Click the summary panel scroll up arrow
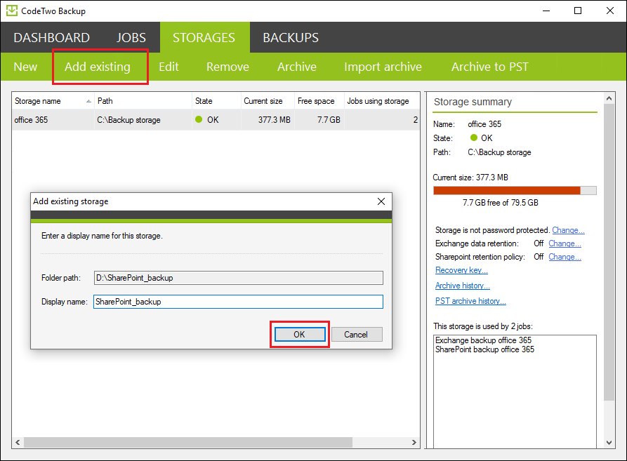The height and width of the screenshot is (461, 627). [609, 98]
